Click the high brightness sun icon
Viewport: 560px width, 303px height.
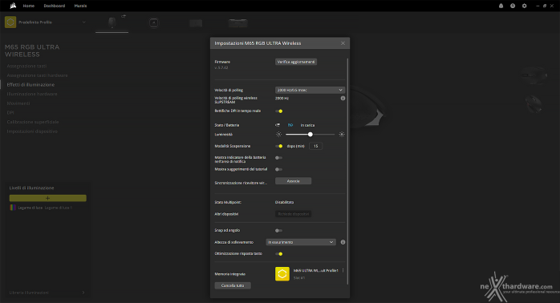click(x=342, y=134)
